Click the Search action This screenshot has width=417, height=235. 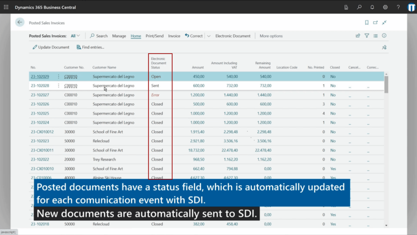click(99, 36)
